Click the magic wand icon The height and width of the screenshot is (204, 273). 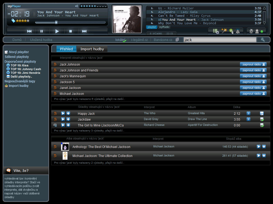point(224,31)
